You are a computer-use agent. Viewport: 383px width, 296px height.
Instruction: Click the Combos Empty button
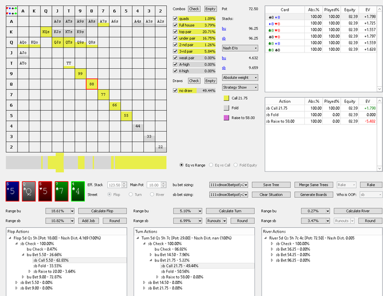[x=210, y=9]
